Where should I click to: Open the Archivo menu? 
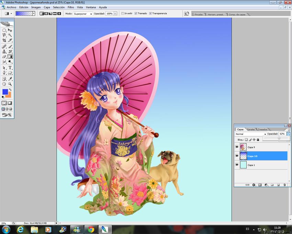[x=12, y=7]
